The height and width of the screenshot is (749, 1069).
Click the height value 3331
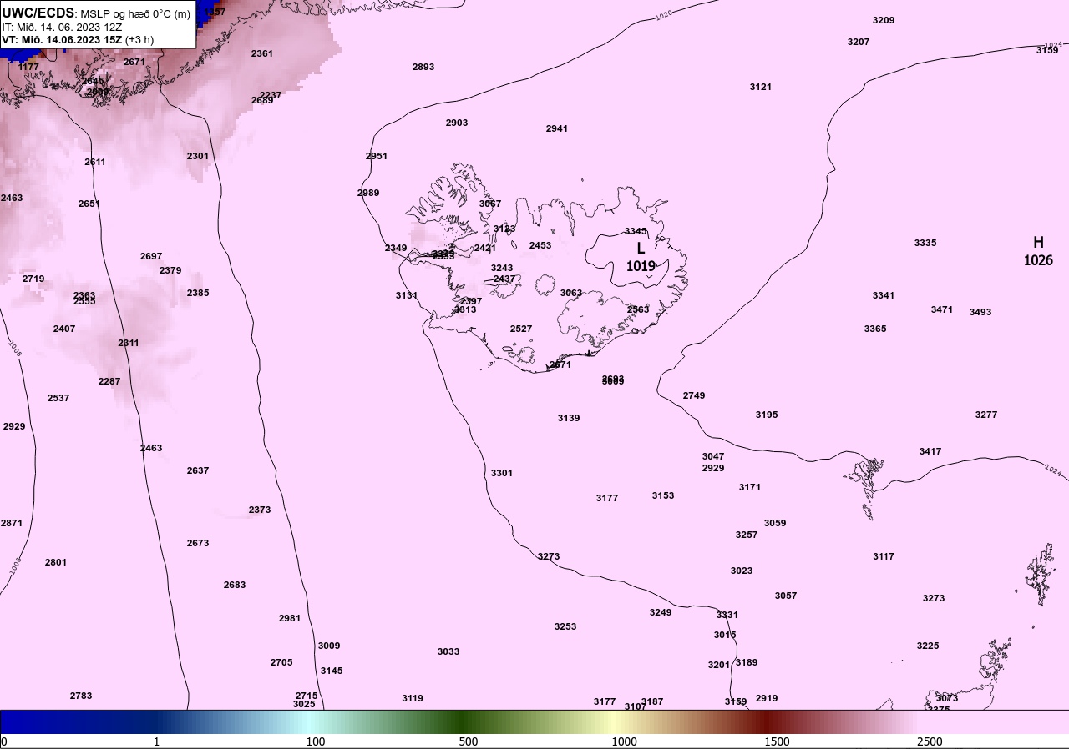pos(727,615)
